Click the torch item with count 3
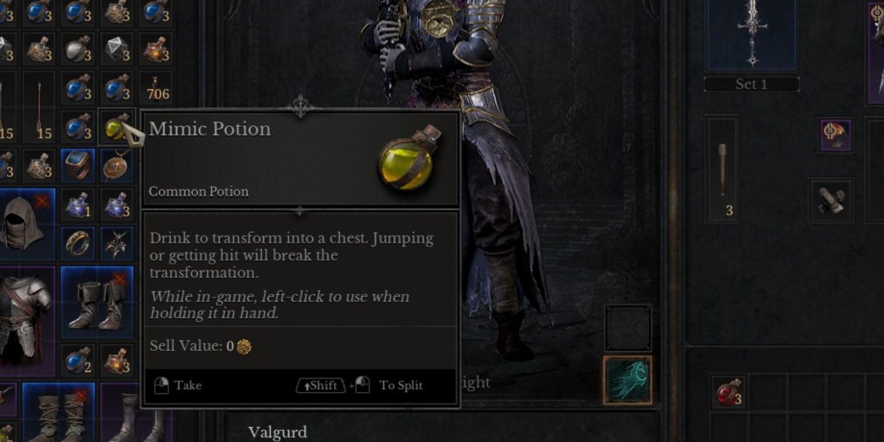Screen dimensions: 884x442 722,169
